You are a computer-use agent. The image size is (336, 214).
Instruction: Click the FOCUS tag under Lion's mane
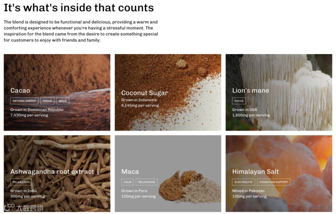[239, 101]
